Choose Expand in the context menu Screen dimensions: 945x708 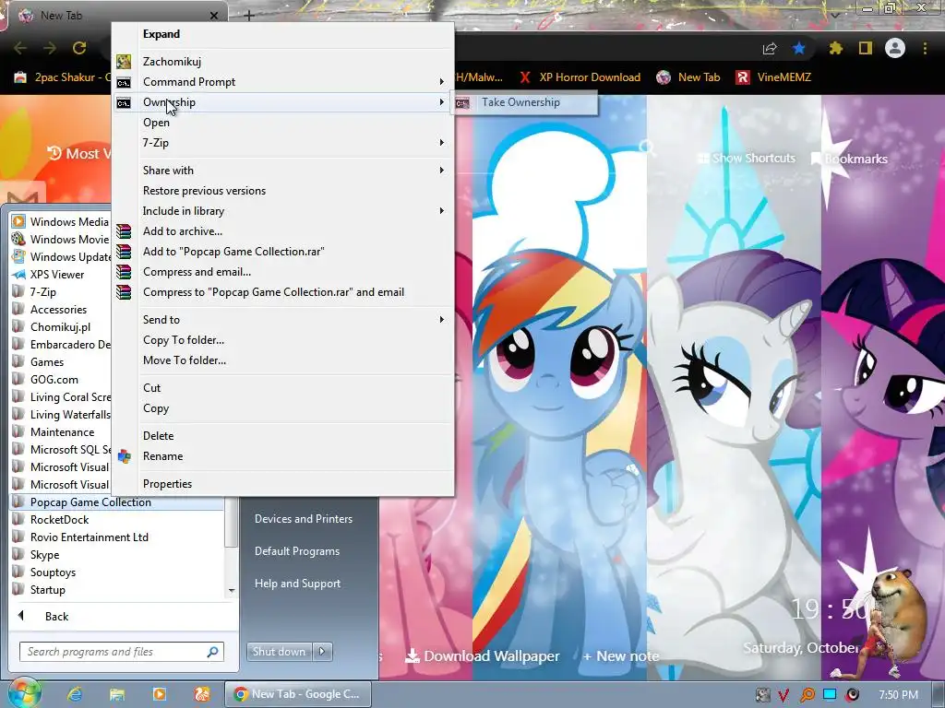(161, 34)
